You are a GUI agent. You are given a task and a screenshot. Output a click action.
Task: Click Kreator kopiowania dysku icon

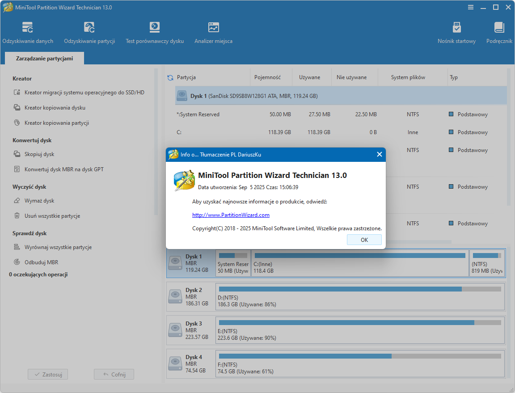17,107
